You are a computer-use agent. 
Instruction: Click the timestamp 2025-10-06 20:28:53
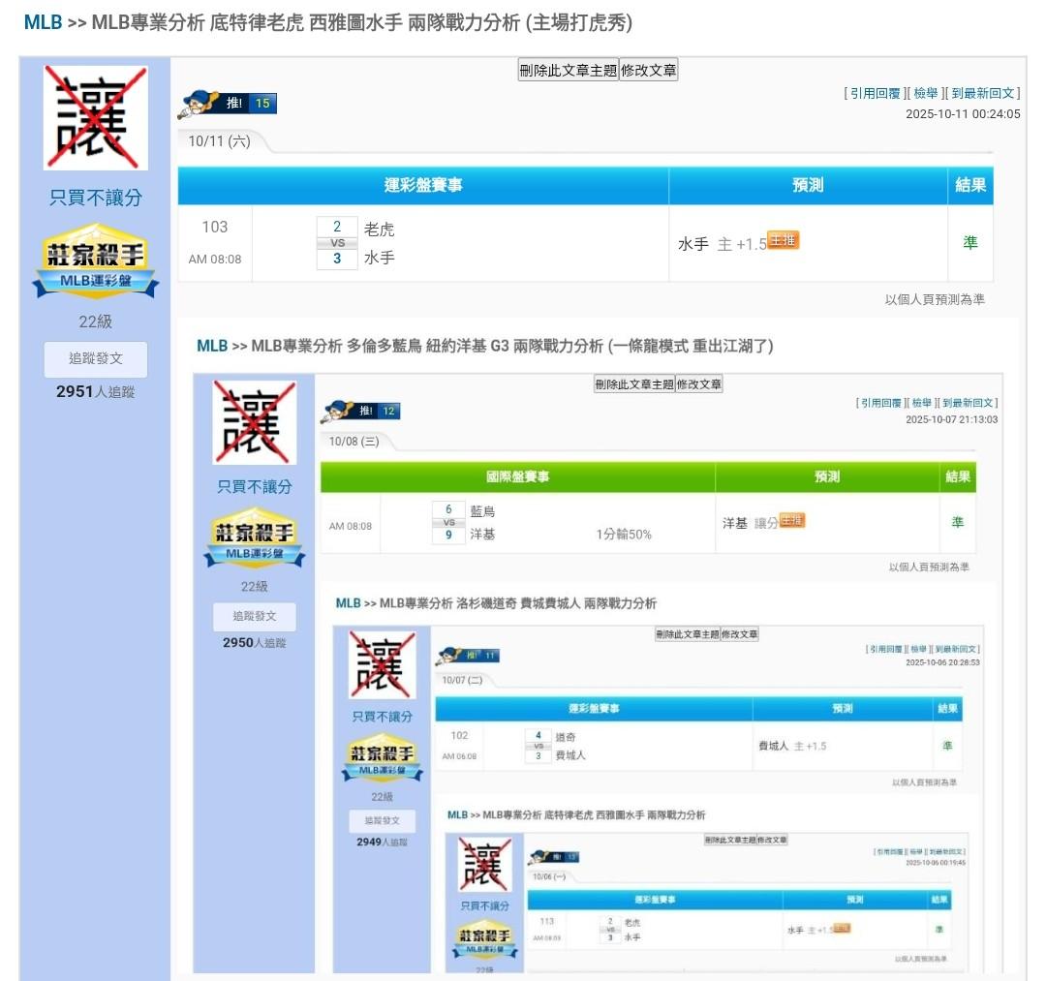942,663
